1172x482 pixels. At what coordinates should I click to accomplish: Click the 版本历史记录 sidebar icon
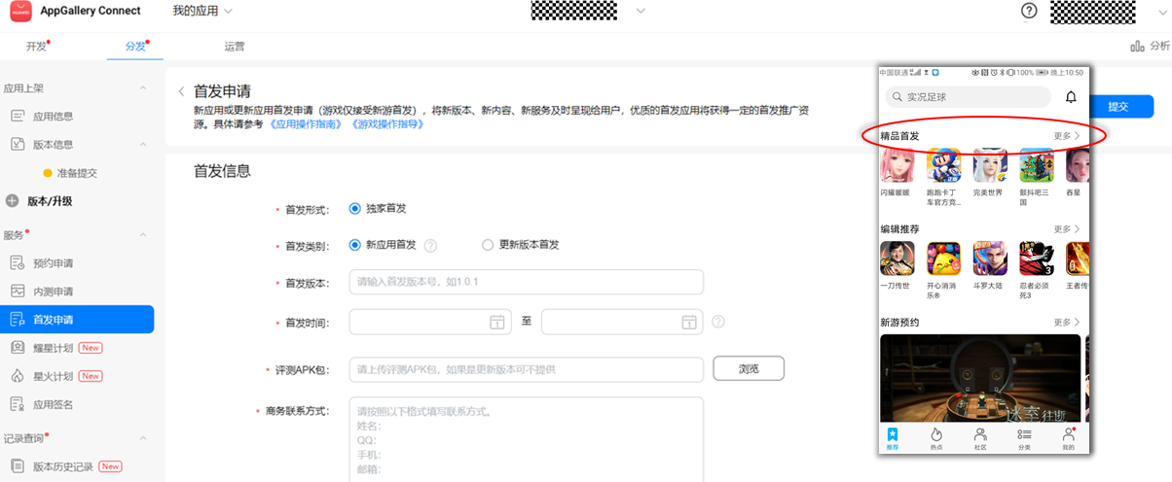[17, 466]
